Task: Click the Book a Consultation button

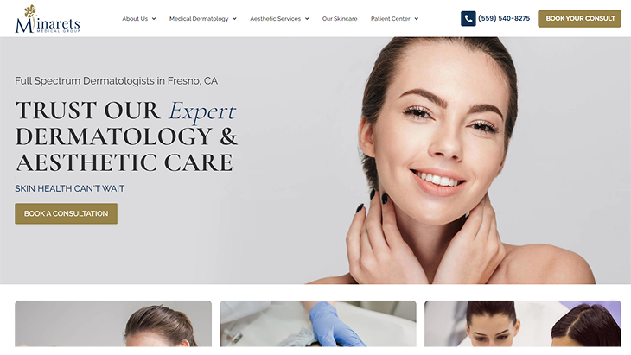Action: coord(66,213)
